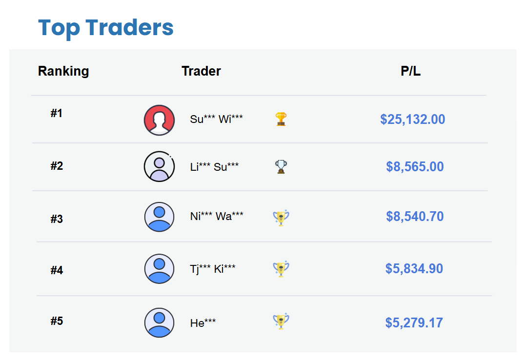525x362 pixels.
Task: Open the red avatar of Su*** Wi***
Action: coord(159,120)
